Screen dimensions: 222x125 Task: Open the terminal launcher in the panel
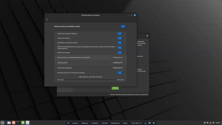[x=18, y=123]
